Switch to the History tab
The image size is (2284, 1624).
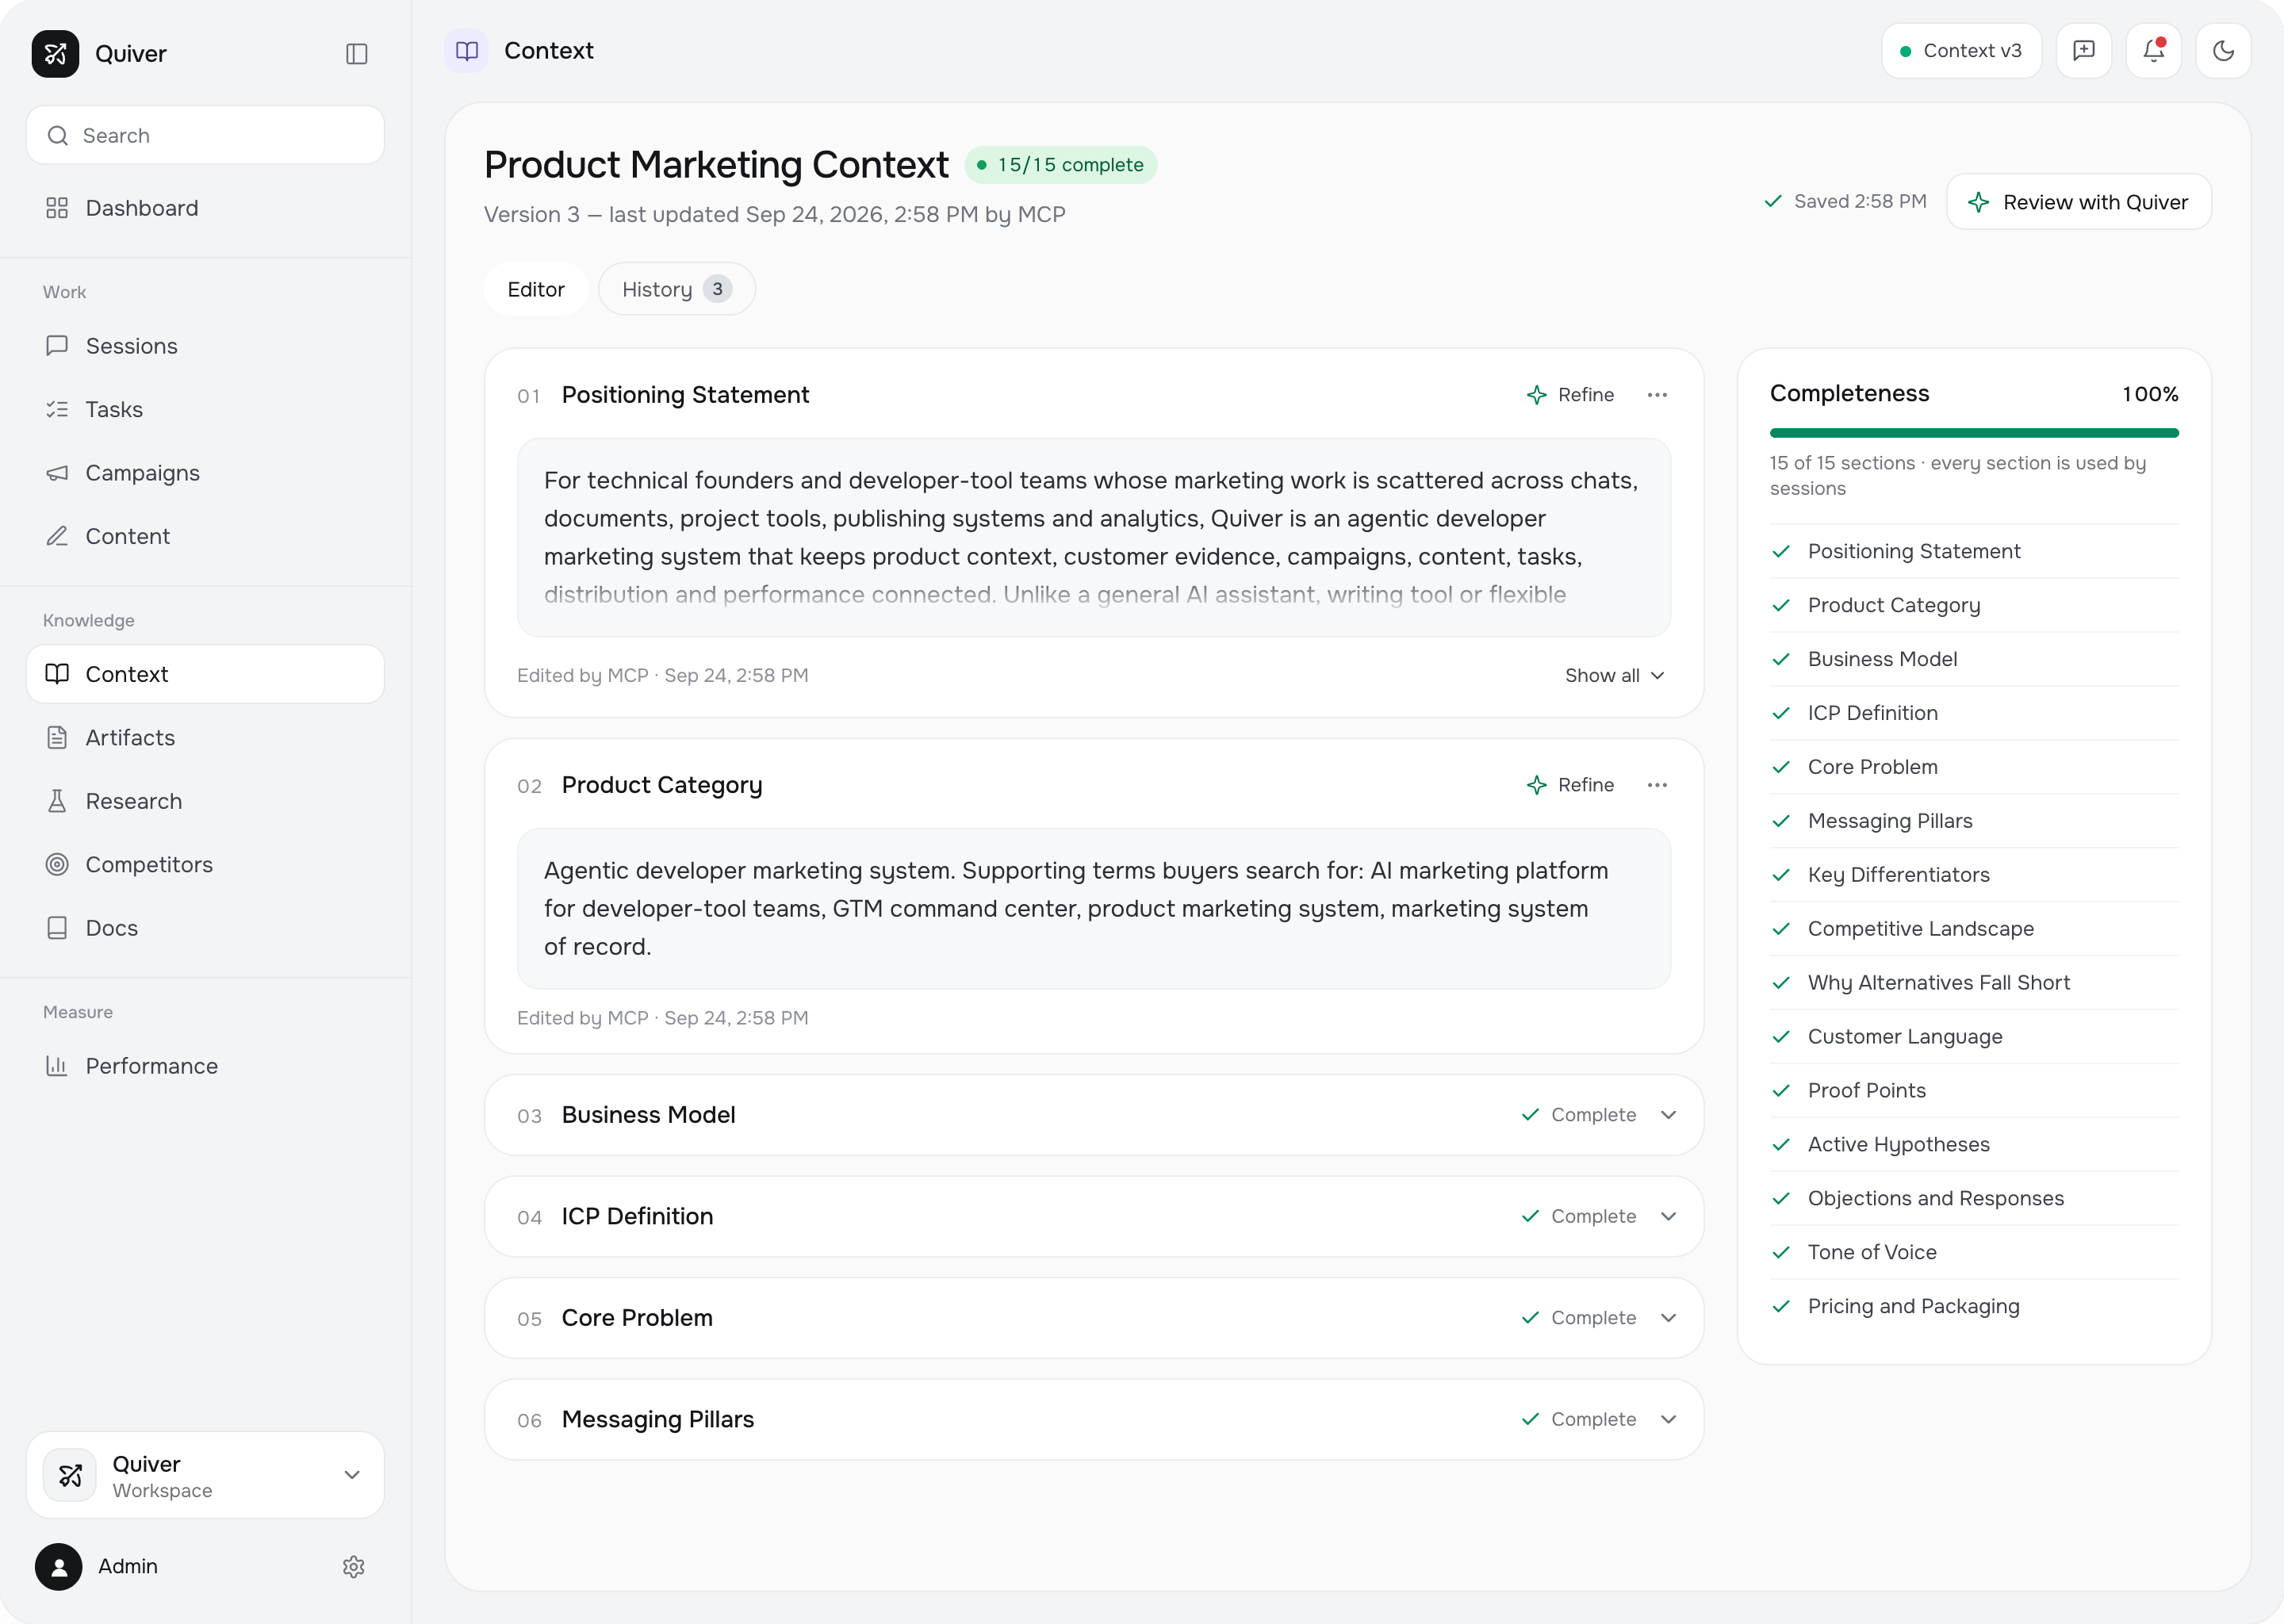(x=676, y=289)
